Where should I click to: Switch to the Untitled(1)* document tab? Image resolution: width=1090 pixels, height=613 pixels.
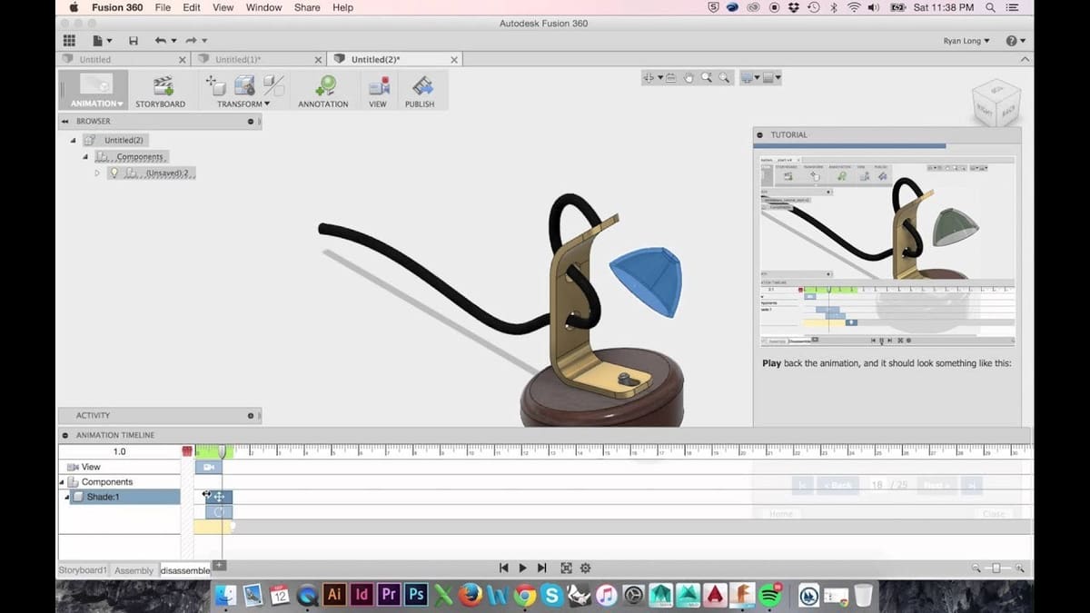click(257, 59)
